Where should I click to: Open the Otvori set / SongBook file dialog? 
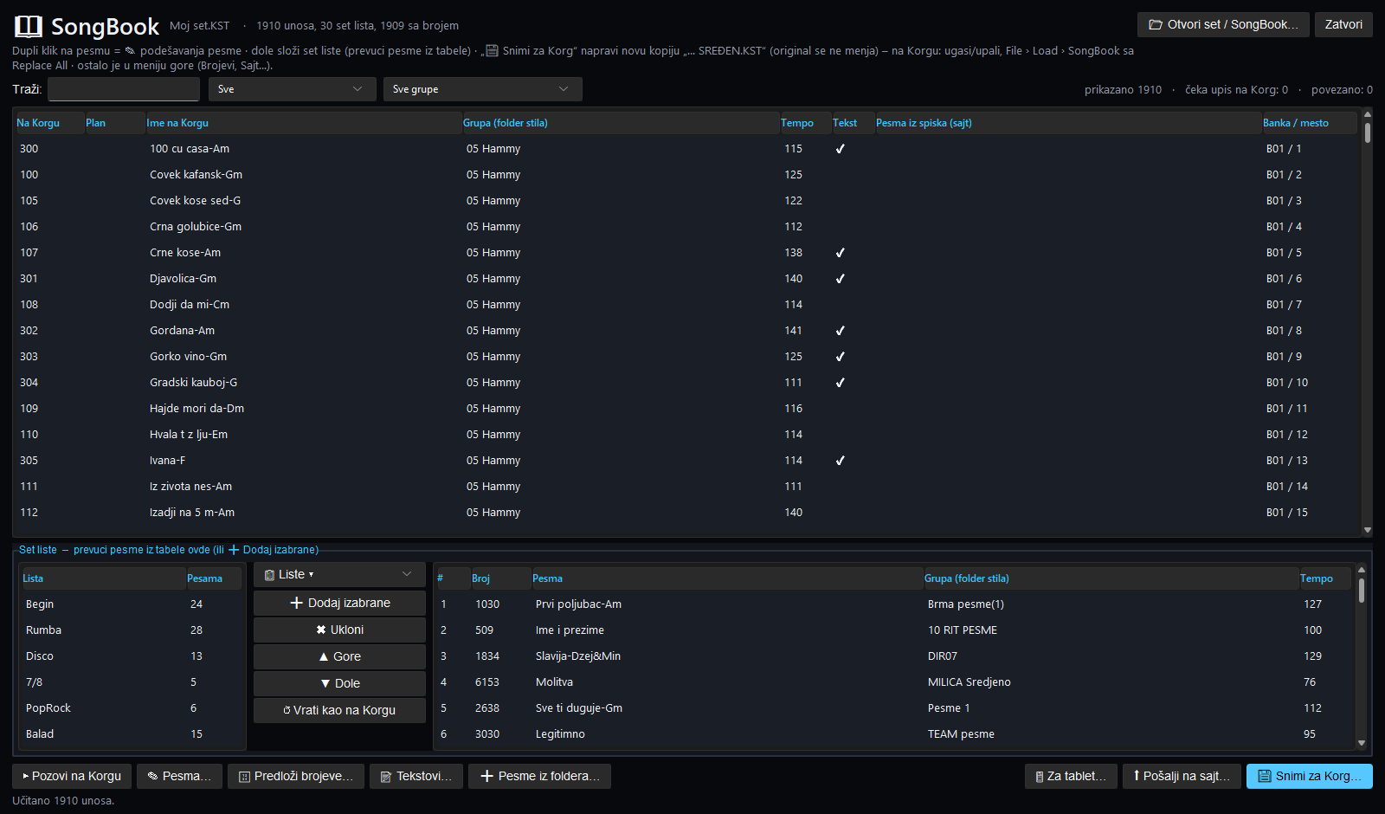pos(1223,24)
